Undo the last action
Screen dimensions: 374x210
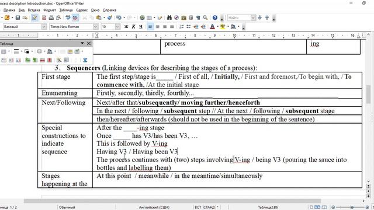tap(119, 17)
